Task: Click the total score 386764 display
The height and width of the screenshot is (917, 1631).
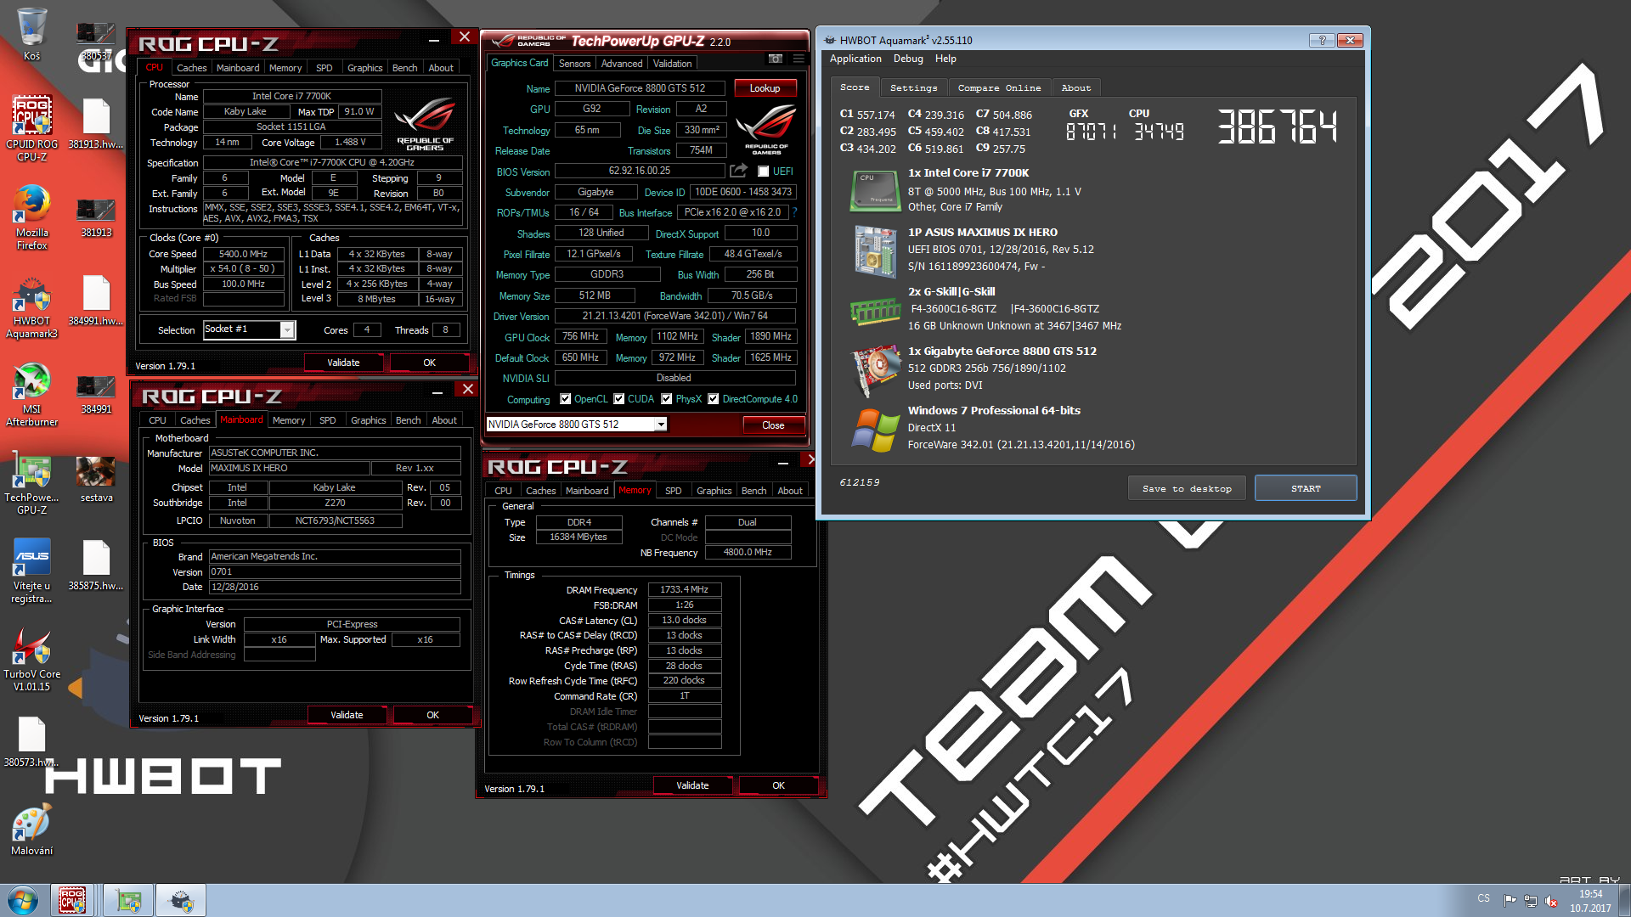Action: (1277, 127)
